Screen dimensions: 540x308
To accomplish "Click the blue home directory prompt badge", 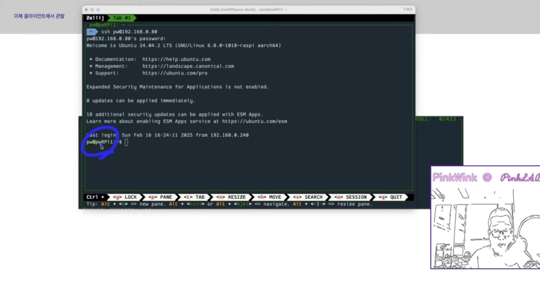I will click(x=91, y=32).
